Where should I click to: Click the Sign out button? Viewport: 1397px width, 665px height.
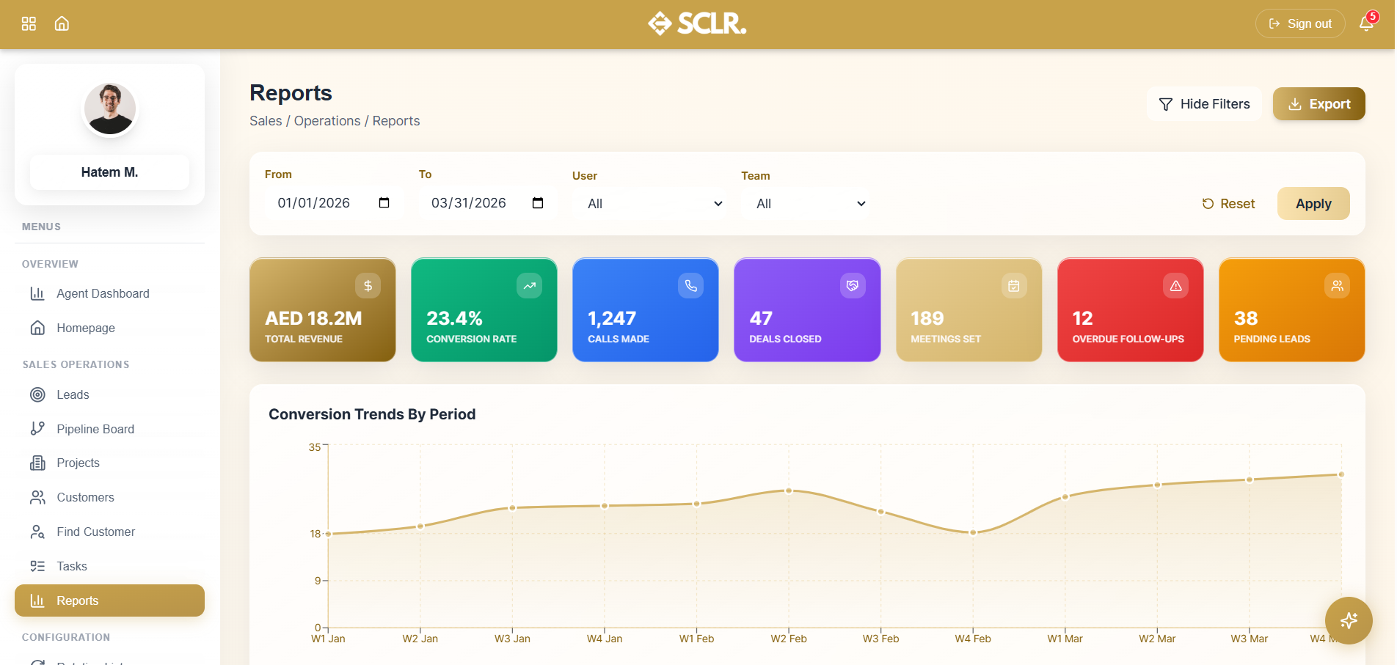tap(1300, 23)
